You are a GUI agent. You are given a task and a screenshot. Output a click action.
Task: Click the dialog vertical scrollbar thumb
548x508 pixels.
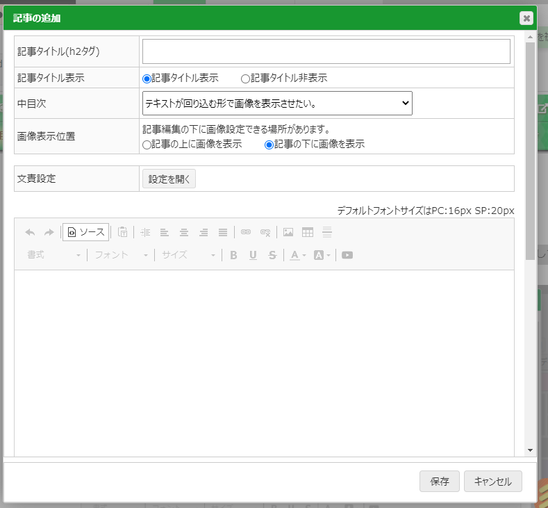click(x=530, y=151)
